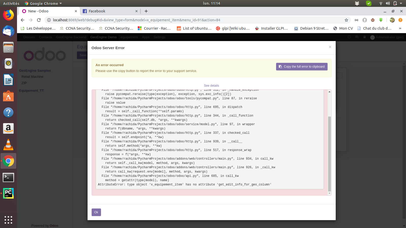The image size is (406, 228).
Task: Dismiss the error with the Ok button
Action: point(96,212)
